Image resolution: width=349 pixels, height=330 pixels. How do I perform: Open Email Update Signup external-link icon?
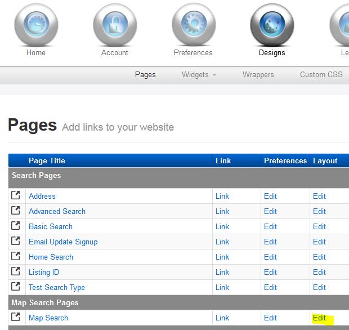(16, 241)
